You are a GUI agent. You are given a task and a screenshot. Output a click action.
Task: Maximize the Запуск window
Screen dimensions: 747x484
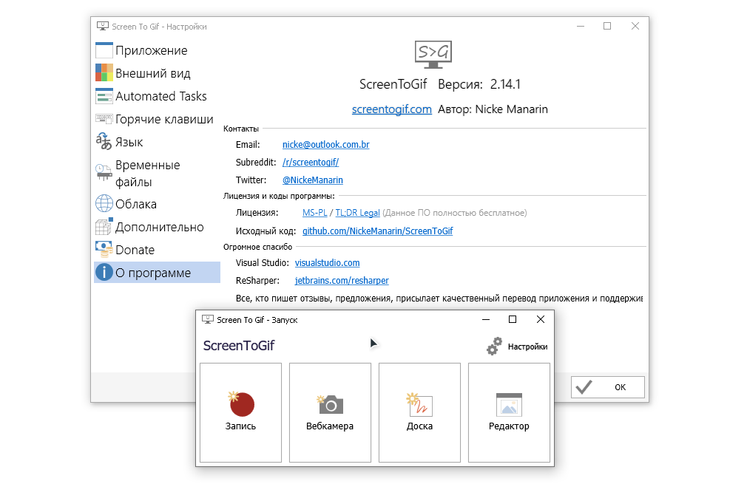513,319
